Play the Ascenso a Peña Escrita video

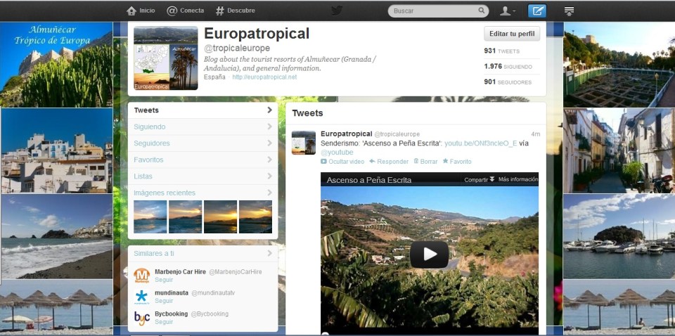(429, 254)
